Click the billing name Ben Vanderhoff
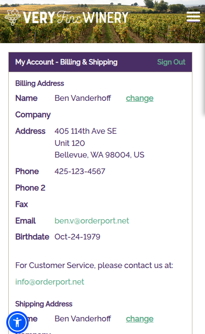 [x=82, y=98]
